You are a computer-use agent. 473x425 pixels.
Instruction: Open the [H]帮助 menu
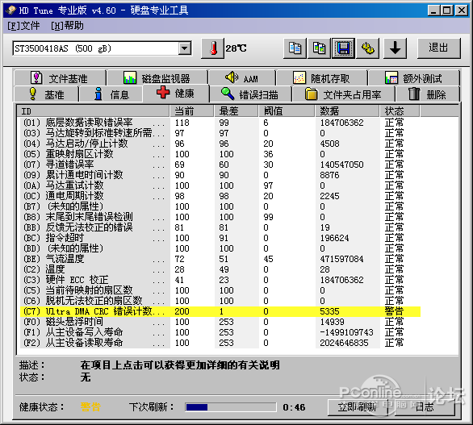pos(67,26)
